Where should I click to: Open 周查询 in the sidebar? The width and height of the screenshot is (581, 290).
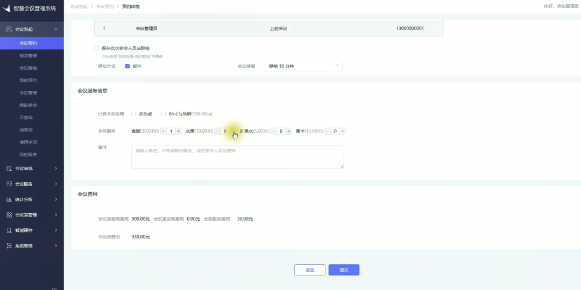click(x=26, y=130)
